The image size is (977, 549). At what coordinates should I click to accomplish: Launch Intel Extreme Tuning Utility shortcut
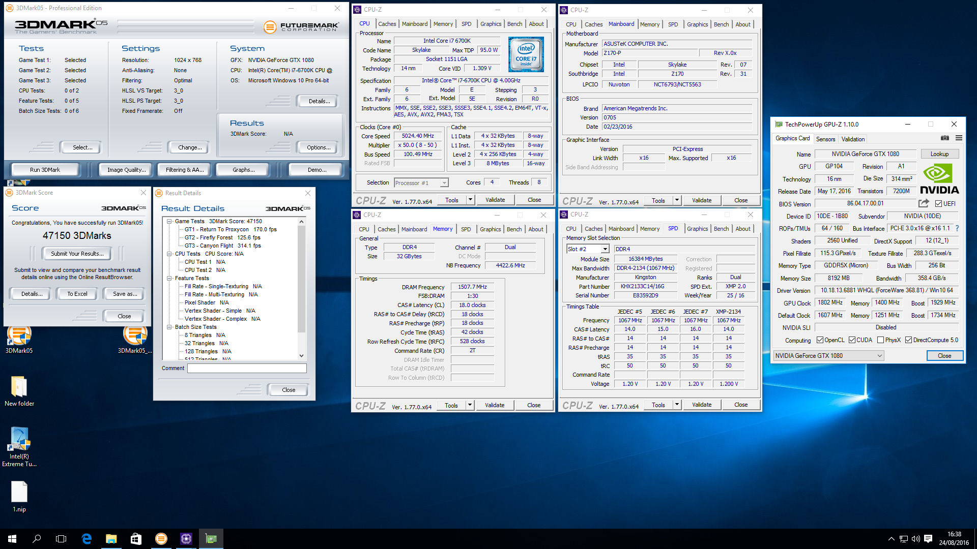point(19,447)
